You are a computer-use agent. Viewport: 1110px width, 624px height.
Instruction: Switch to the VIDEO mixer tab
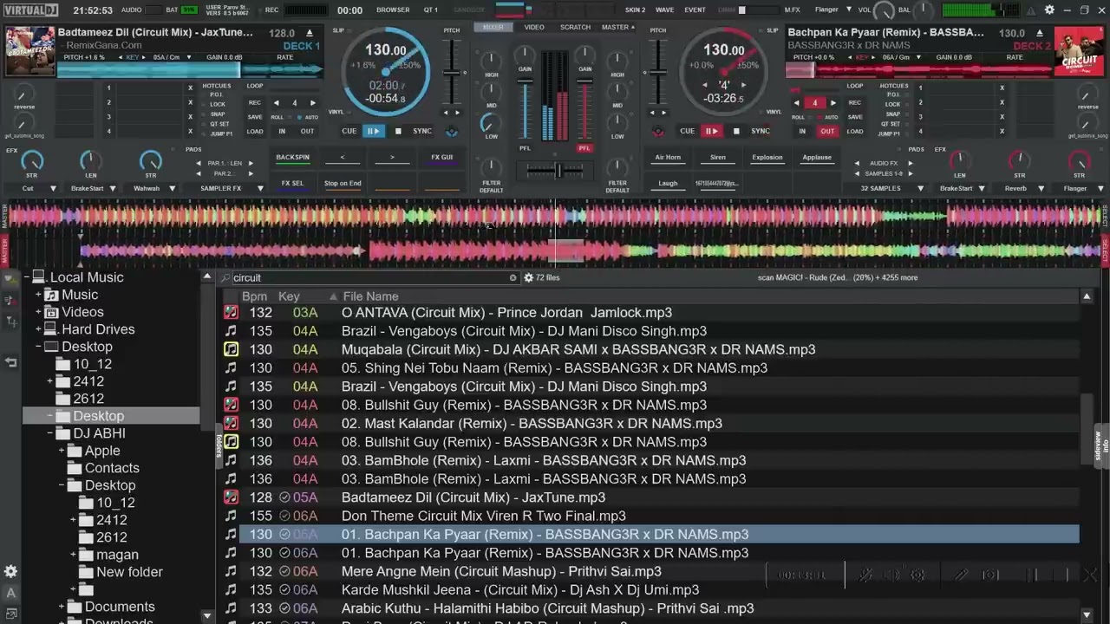coord(534,27)
